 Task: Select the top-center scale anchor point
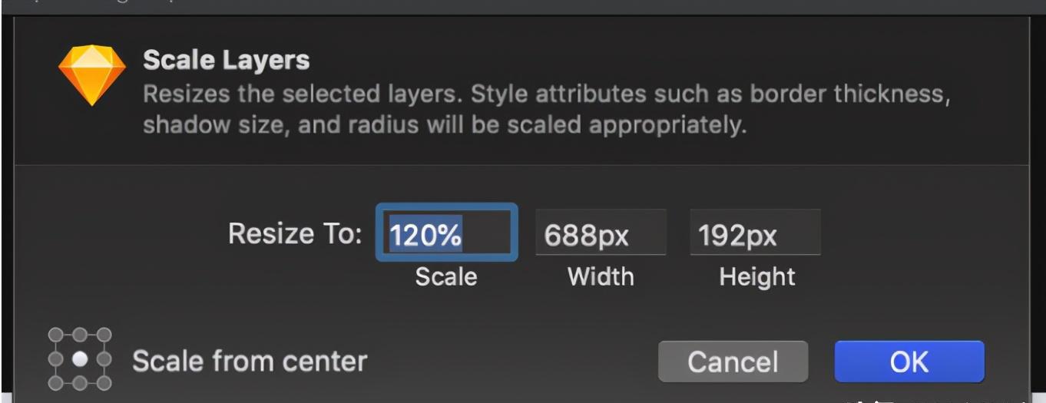[80, 335]
